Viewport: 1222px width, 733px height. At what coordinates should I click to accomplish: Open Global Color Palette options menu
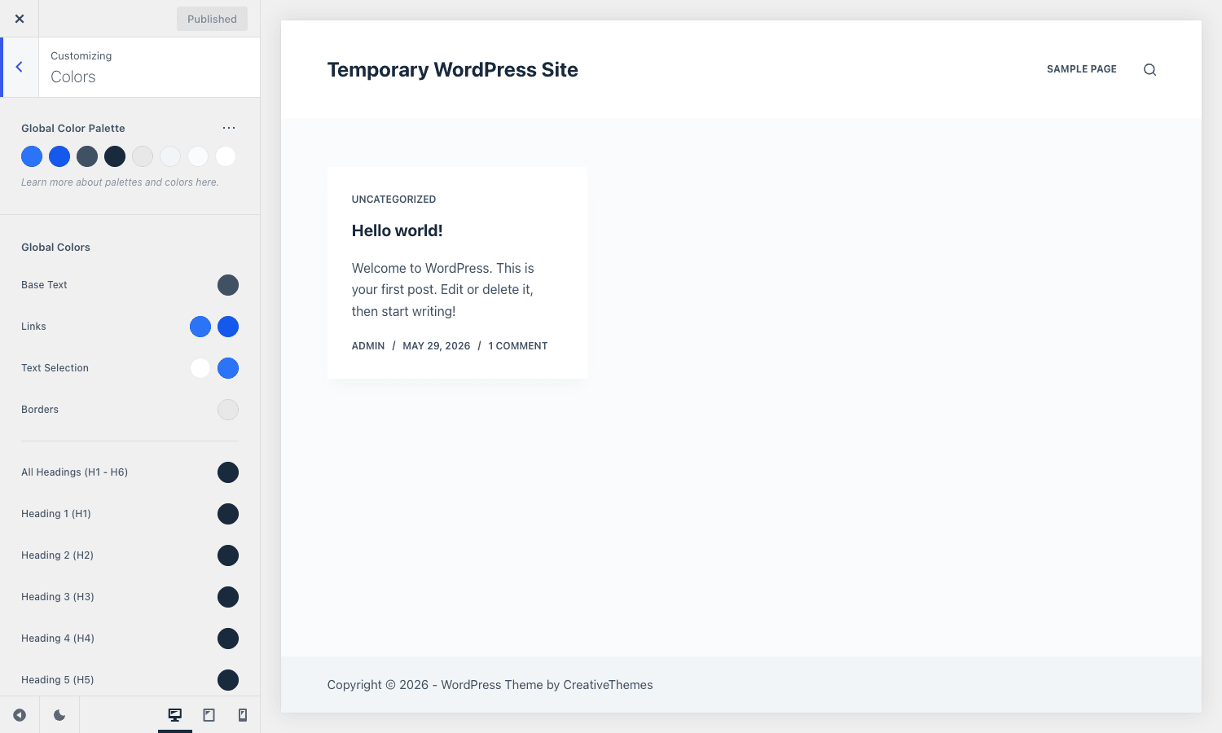[229, 128]
